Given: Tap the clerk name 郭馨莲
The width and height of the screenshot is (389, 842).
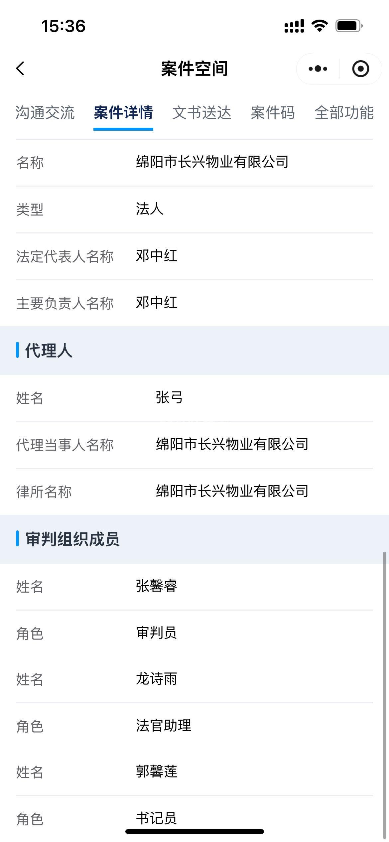Looking at the screenshot, I should [x=156, y=772].
